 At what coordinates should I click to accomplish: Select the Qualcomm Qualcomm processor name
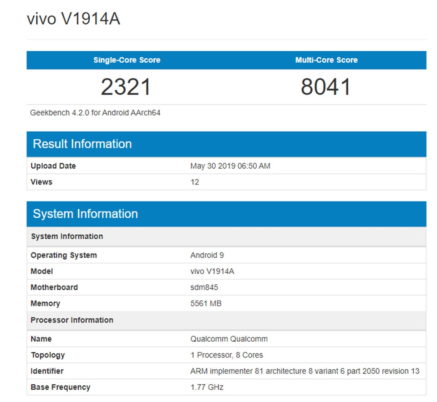(x=229, y=339)
